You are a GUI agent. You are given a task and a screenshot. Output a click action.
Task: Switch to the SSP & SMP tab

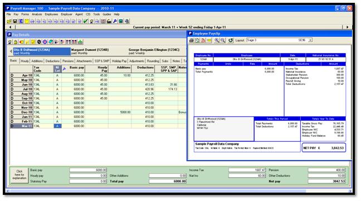[102, 61]
